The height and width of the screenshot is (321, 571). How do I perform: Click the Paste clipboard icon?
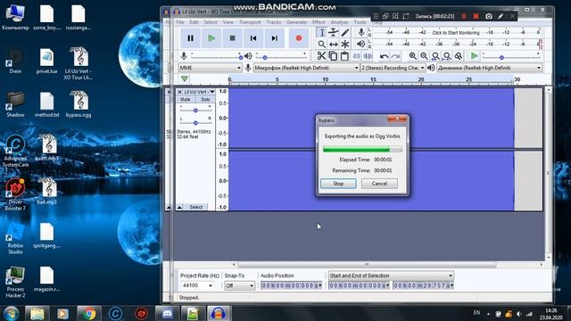(344, 55)
